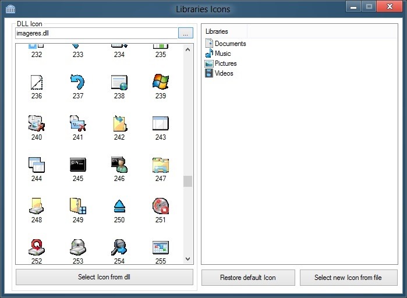Choose the folder network icon 247
Screen dimensions: 407x298
tap(161, 165)
